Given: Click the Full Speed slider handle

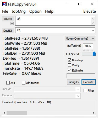Looking at the screenshot, I should [x=94, y=54].
